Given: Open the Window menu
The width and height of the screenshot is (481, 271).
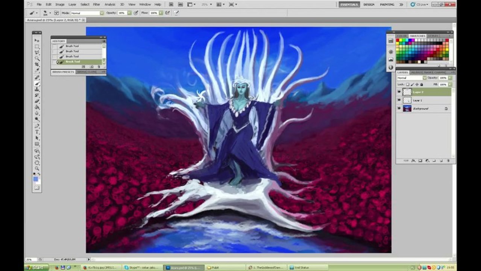Looking at the screenshot, I should 145,5.
